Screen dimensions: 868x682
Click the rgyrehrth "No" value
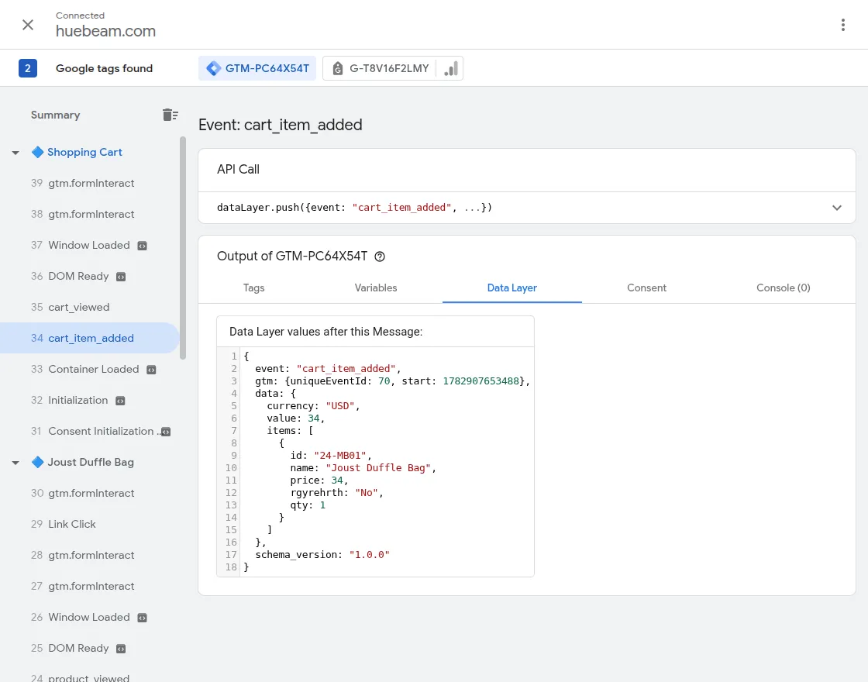click(x=366, y=493)
